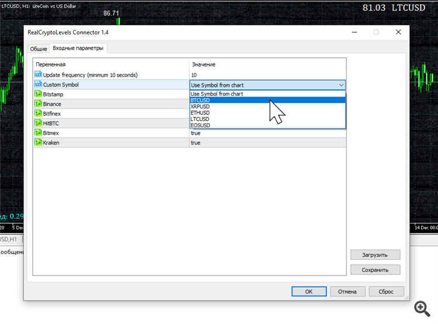Close the RealCryptoLevels Connector dialog
Image resolution: width=438 pixels, height=324 pixels.
(398, 32)
